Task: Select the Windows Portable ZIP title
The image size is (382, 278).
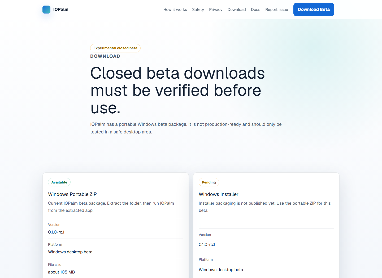Action: point(72,194)
